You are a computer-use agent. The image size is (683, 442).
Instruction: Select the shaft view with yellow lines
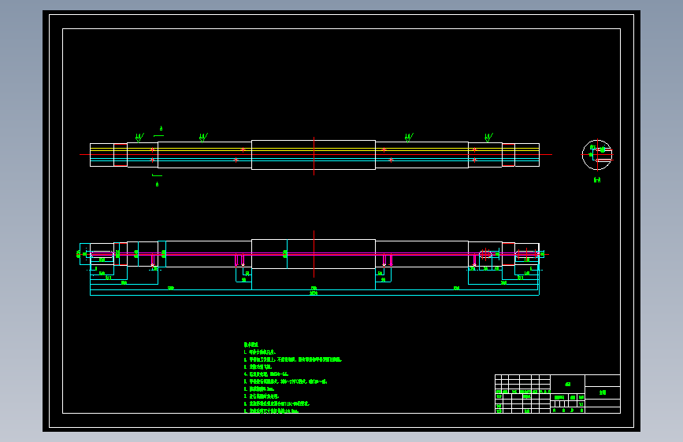pyautogui.click(x=316, y=154)
